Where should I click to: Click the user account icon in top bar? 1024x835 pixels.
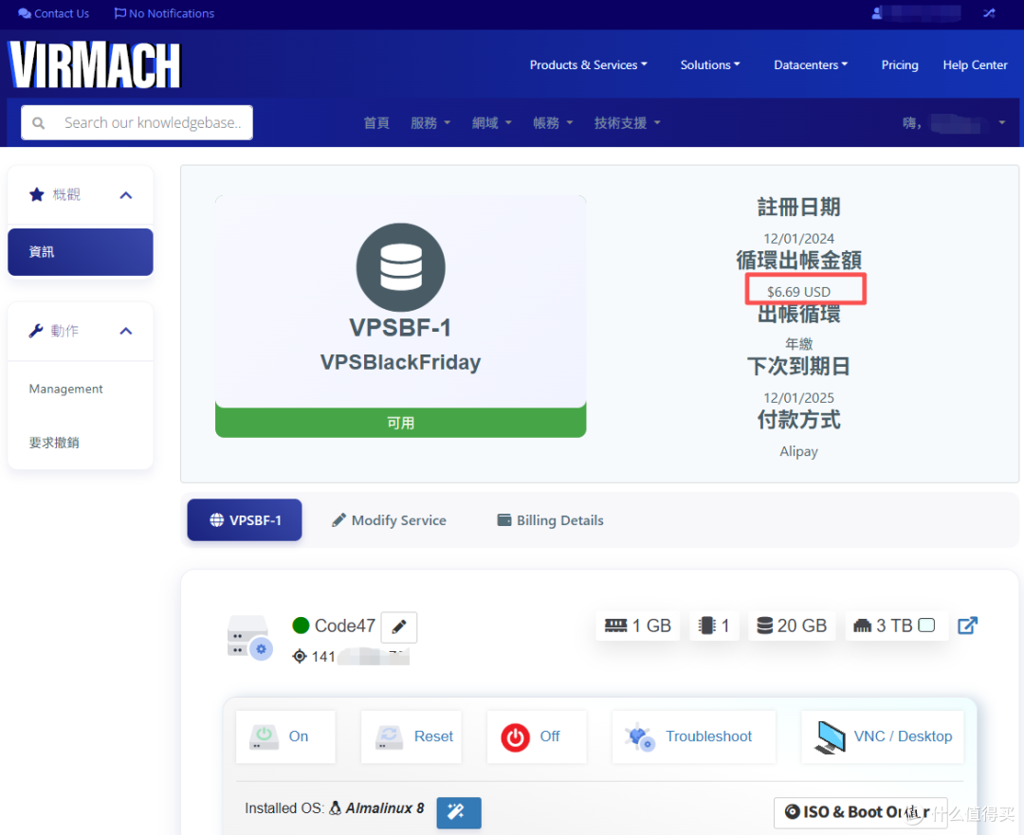click(x=876, y=13)
